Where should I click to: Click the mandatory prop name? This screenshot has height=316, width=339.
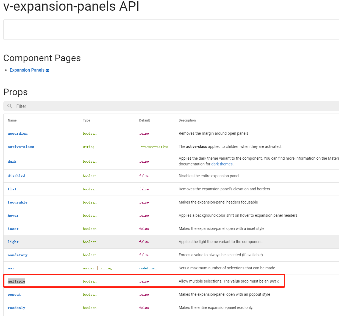[x=18, y=255]
